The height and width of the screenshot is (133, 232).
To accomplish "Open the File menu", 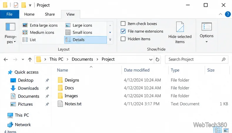I will (9, 14).
